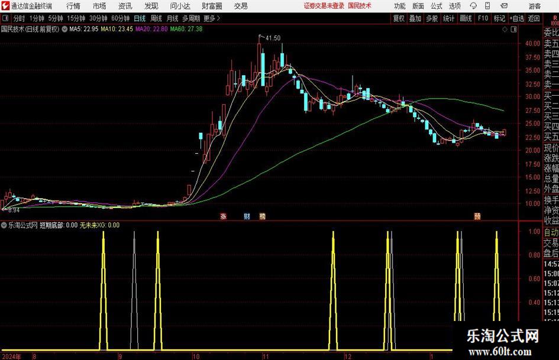This screenshot has height=360, width=559.
Task: Open the customer service headset icon
Action: [x=473, y=6]
